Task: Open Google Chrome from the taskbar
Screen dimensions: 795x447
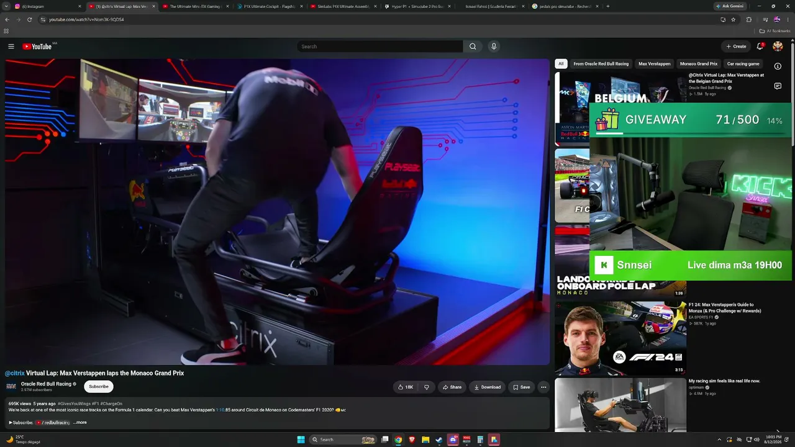Action: [x=398, y=440]
